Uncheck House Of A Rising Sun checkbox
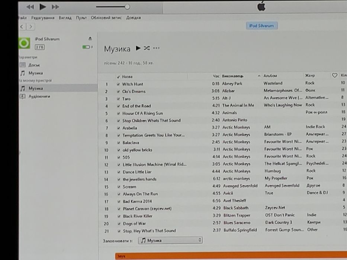 (118, 113)
